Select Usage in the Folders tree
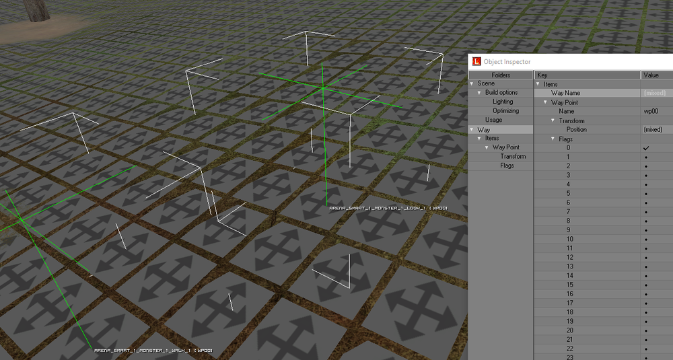Screen dimensions: 673x360 click(x=493, y=120)
